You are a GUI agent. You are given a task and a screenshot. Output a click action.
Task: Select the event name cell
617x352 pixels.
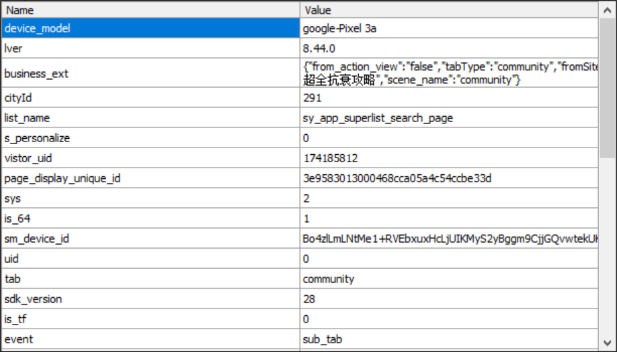point(151,339)
